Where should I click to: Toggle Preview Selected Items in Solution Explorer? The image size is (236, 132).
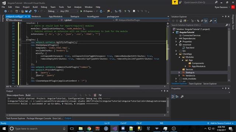(x=215, y=21)
